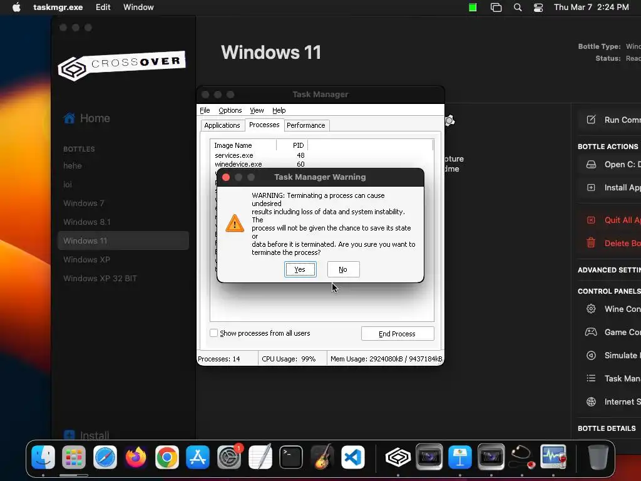Click the Install Application plus icon
Screen dimensions: 641x481
[x=591, y=187]
